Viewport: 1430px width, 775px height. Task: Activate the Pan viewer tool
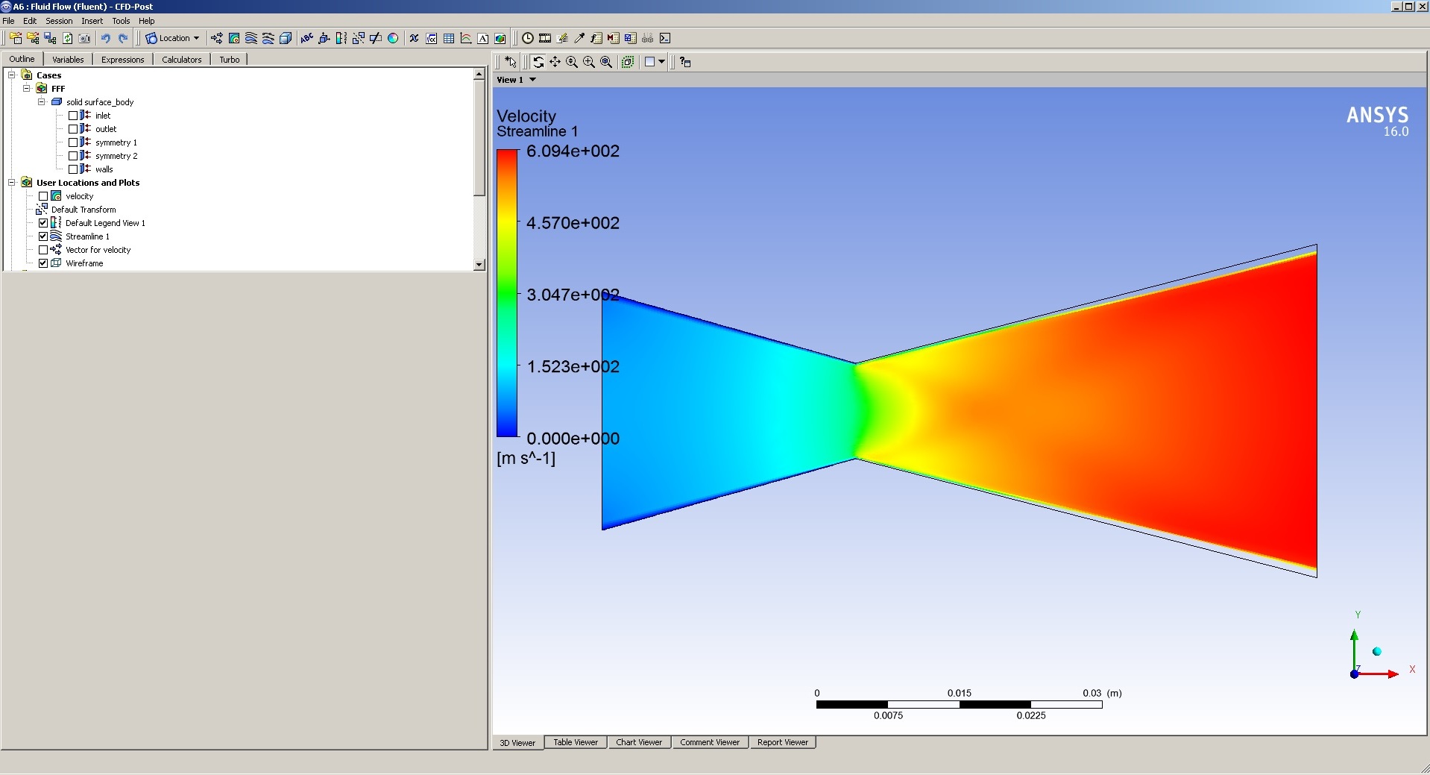[x=555, y=62]
